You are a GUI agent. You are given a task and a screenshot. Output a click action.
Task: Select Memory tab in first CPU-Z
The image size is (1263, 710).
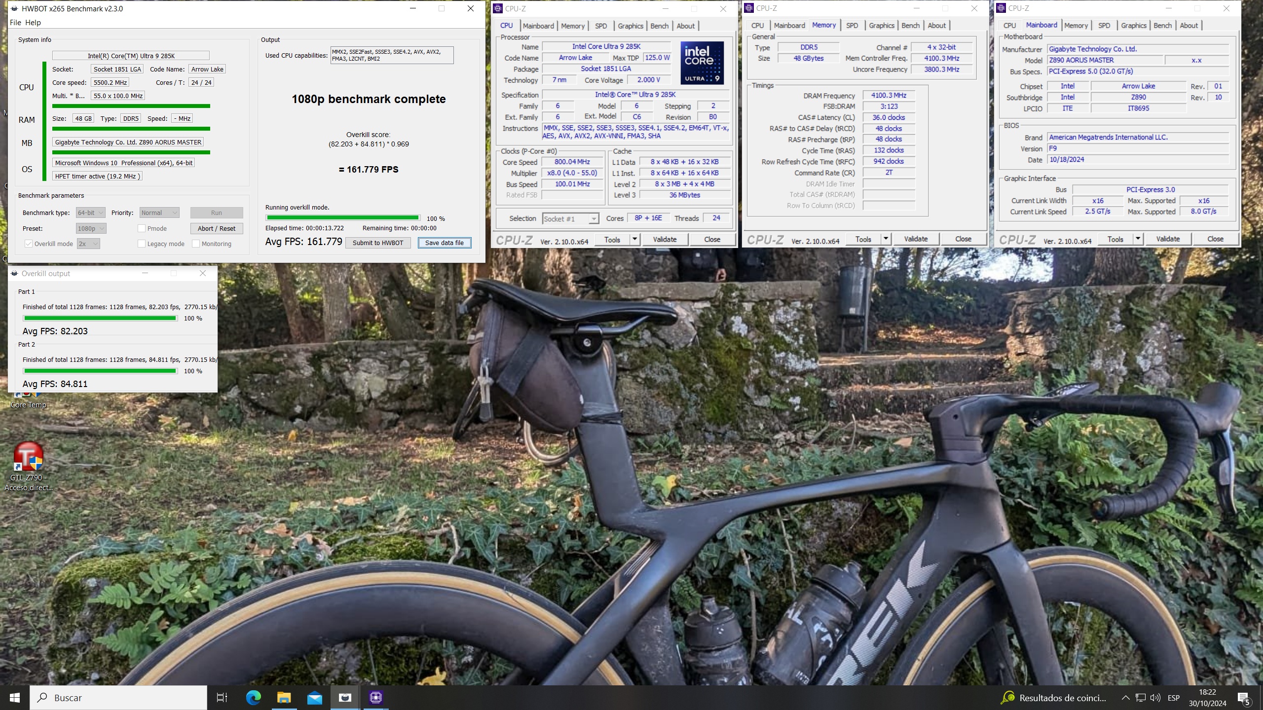(572, 26)
